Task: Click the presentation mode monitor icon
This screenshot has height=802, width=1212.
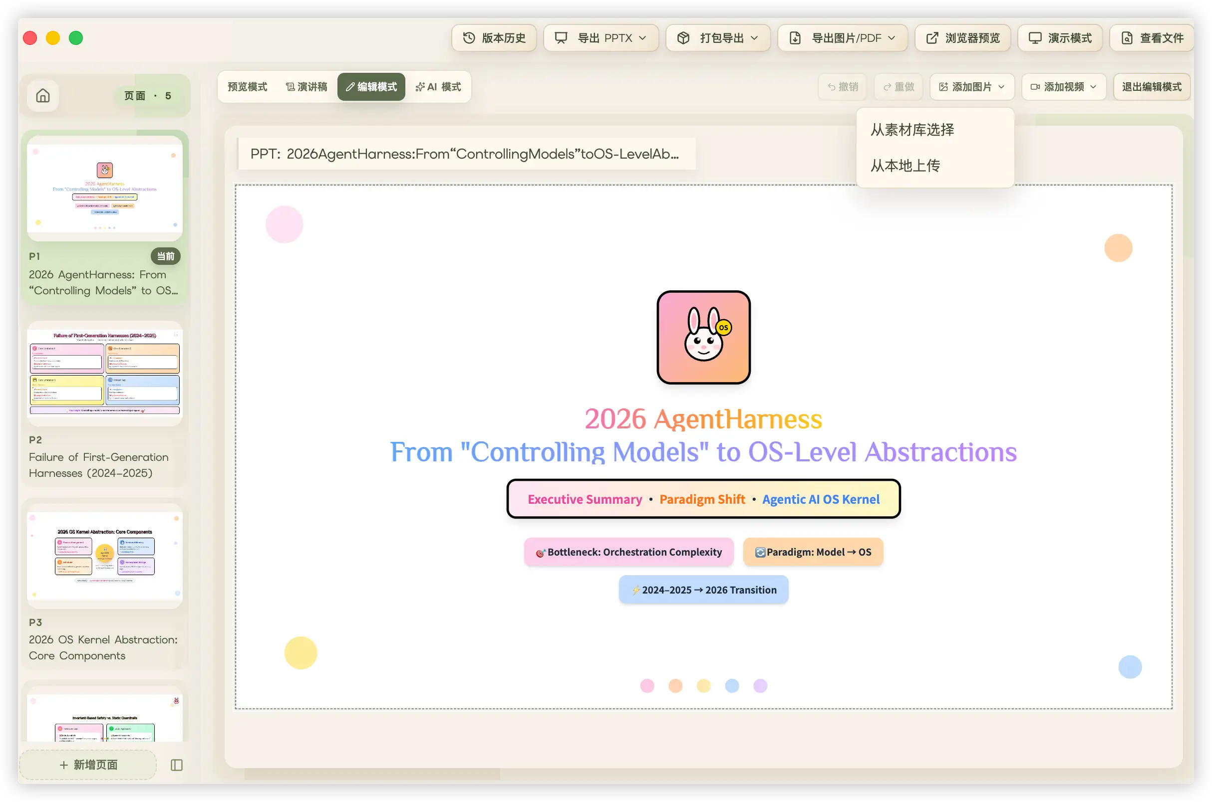Action: click(x=1035, y=38)
